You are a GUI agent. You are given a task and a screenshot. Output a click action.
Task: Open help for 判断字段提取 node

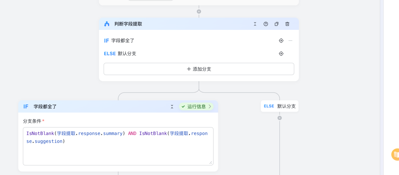click(266, 24)
